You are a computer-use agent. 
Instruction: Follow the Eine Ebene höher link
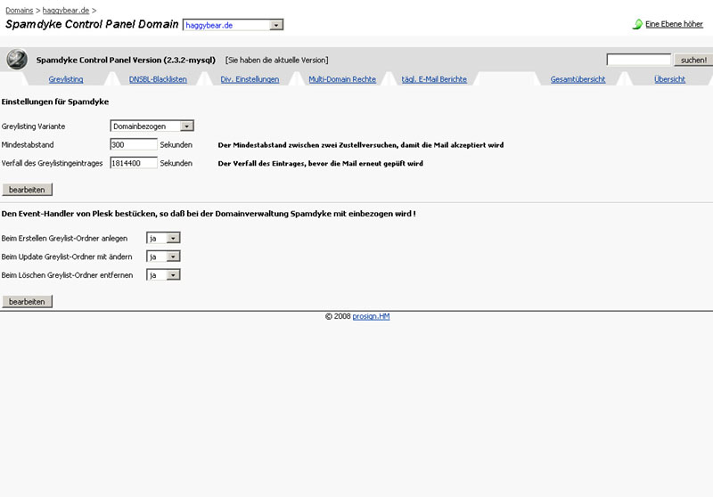pyautogui.click(x=674, y=24)
